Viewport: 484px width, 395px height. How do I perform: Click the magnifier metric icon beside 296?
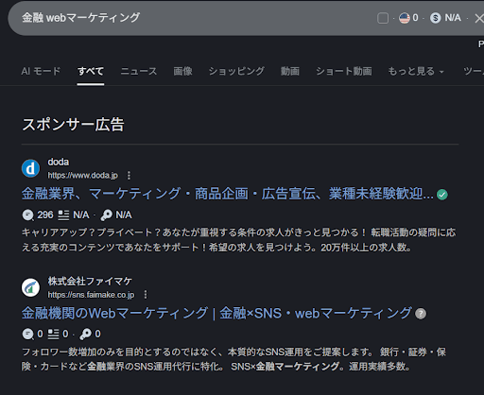pyautogui.click(x=27, y=215)
